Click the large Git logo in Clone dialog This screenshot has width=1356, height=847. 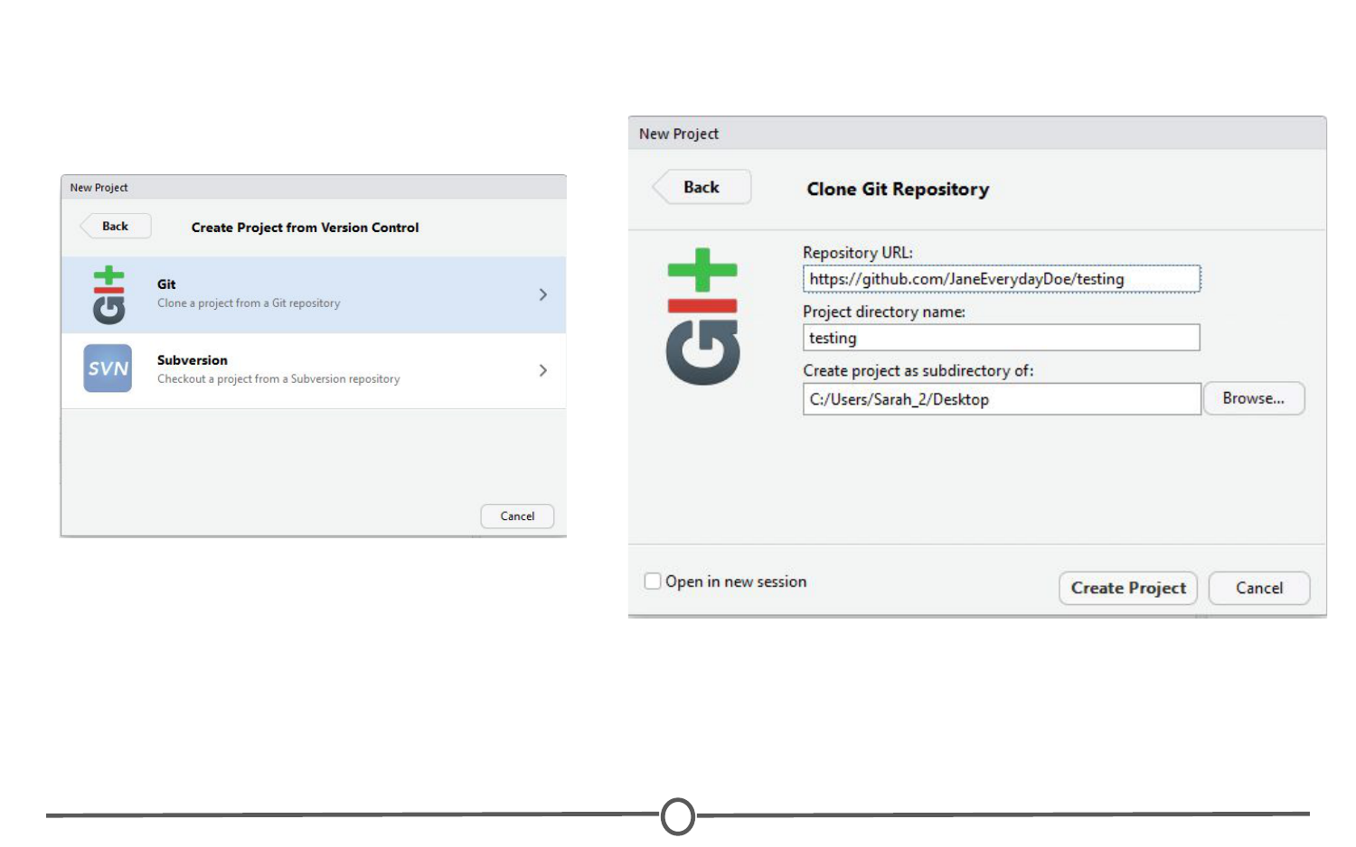(x=702, y=317)
